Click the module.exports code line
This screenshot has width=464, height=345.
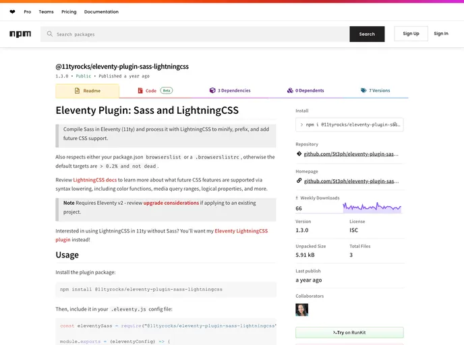115,342
